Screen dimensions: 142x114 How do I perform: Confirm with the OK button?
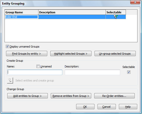(x=85, y=107)
